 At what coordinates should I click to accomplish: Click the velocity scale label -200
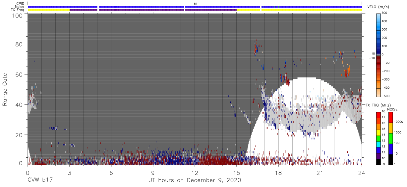pos(386,71)
